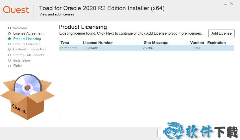Sort by the Type column header
Viewport: 240px width, 140px height.
point(65,43)
